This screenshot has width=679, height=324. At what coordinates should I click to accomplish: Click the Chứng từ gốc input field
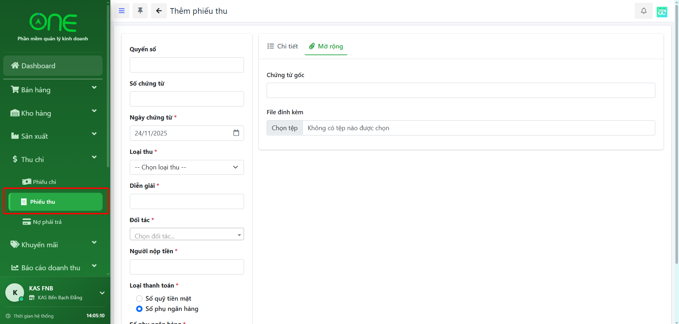click(x=460, y=91)
